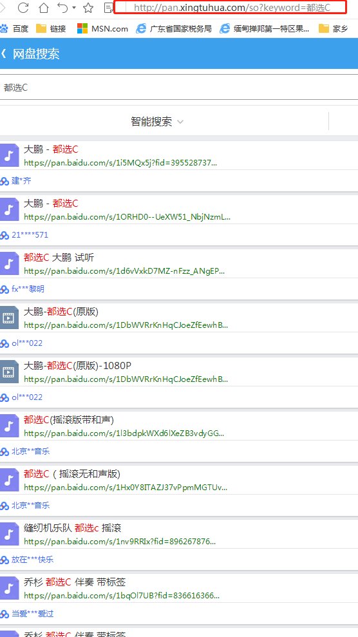
Task: Open the result titled 都选C(摇滚版带和声)
Action: tap(69, 420)
